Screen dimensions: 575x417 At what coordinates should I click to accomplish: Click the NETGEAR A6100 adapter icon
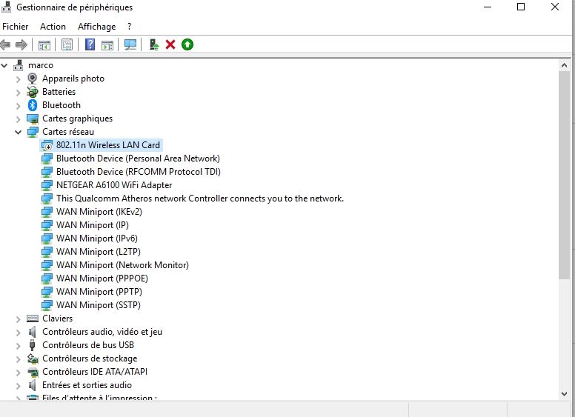(x=47, y=185)
